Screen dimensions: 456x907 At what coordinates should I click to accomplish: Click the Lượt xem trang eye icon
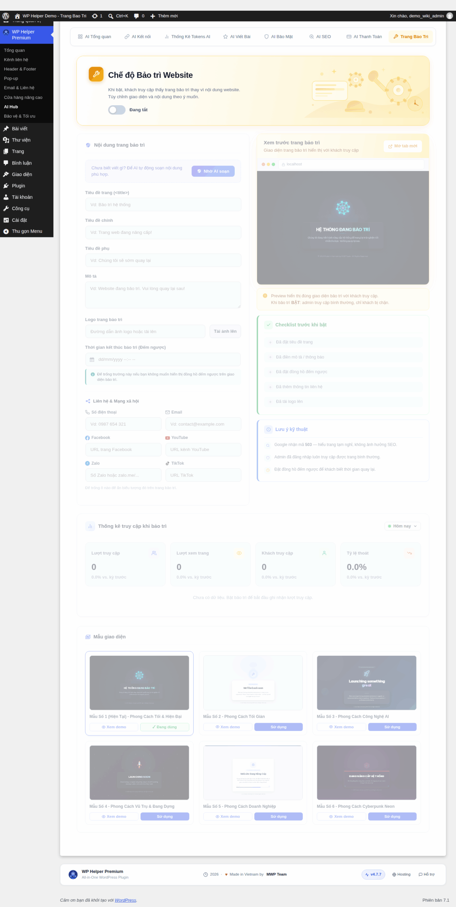(x=239, y=553)
